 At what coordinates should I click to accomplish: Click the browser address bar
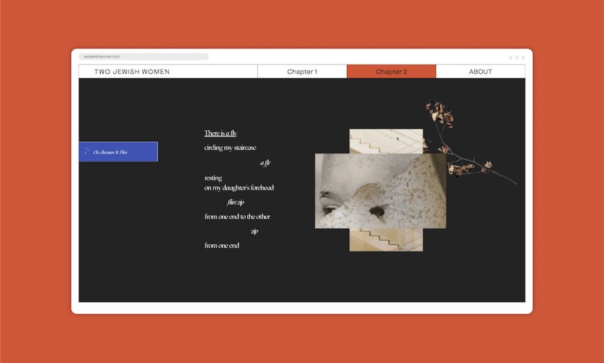click(143, 57)
